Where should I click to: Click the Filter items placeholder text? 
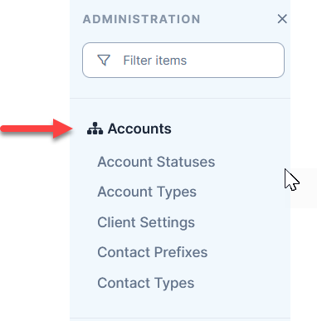coord(155,61)
